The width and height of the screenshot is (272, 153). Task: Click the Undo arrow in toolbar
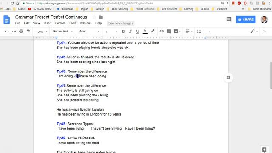[7, 31]
